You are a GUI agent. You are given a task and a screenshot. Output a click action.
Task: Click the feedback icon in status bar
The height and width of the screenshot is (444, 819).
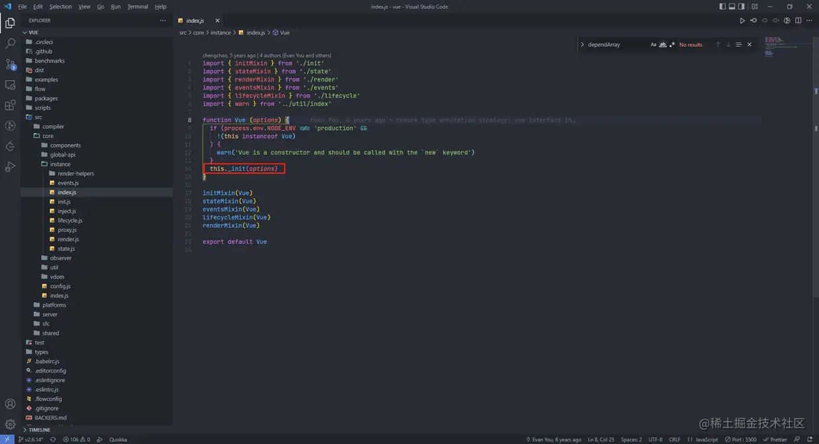[x=797, y=439]
